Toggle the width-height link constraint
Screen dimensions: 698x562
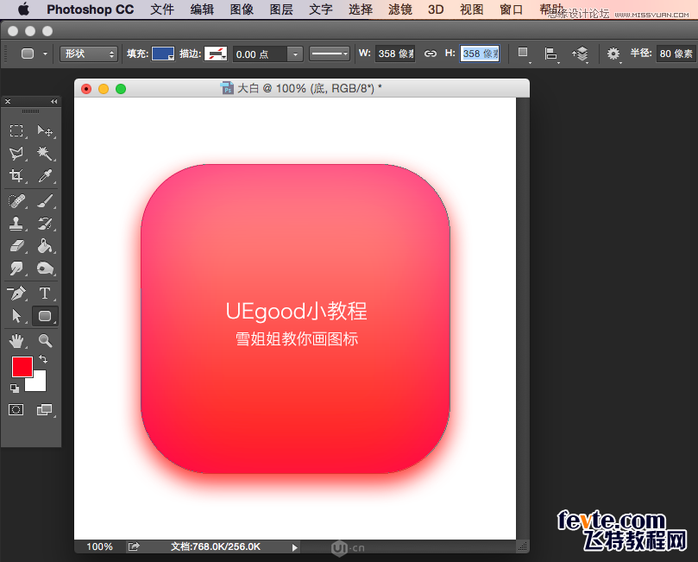click(x=430, y=54)
